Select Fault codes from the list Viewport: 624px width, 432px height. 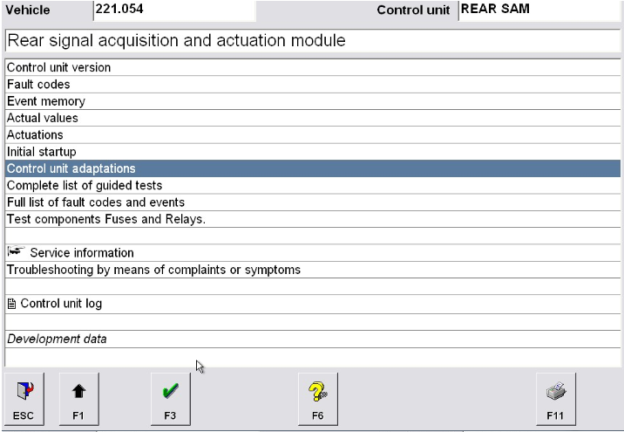tap(38, 85)
